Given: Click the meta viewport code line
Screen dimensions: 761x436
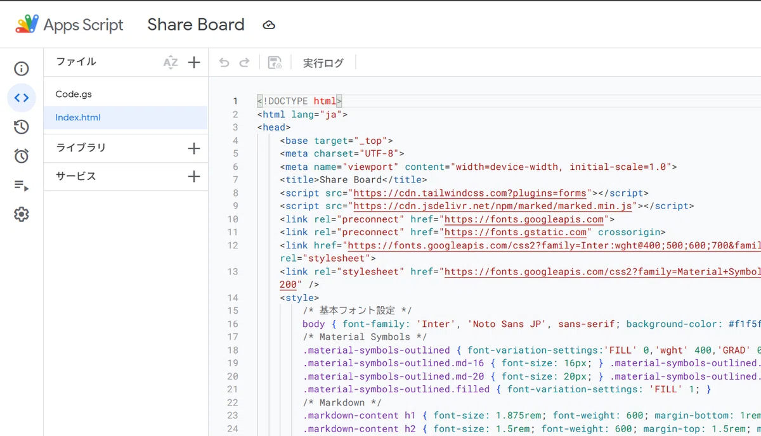Looking at the screenshot, I should click(478, 167).
